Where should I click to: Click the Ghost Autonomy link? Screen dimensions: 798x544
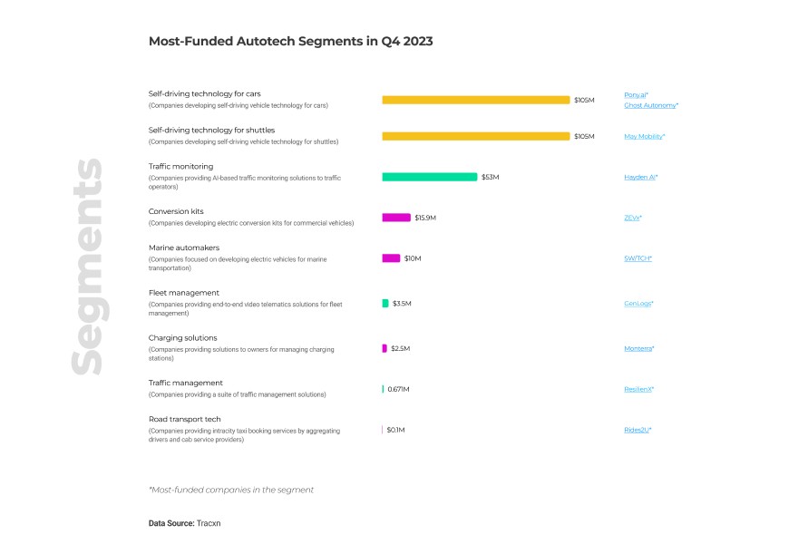(649, 105)
